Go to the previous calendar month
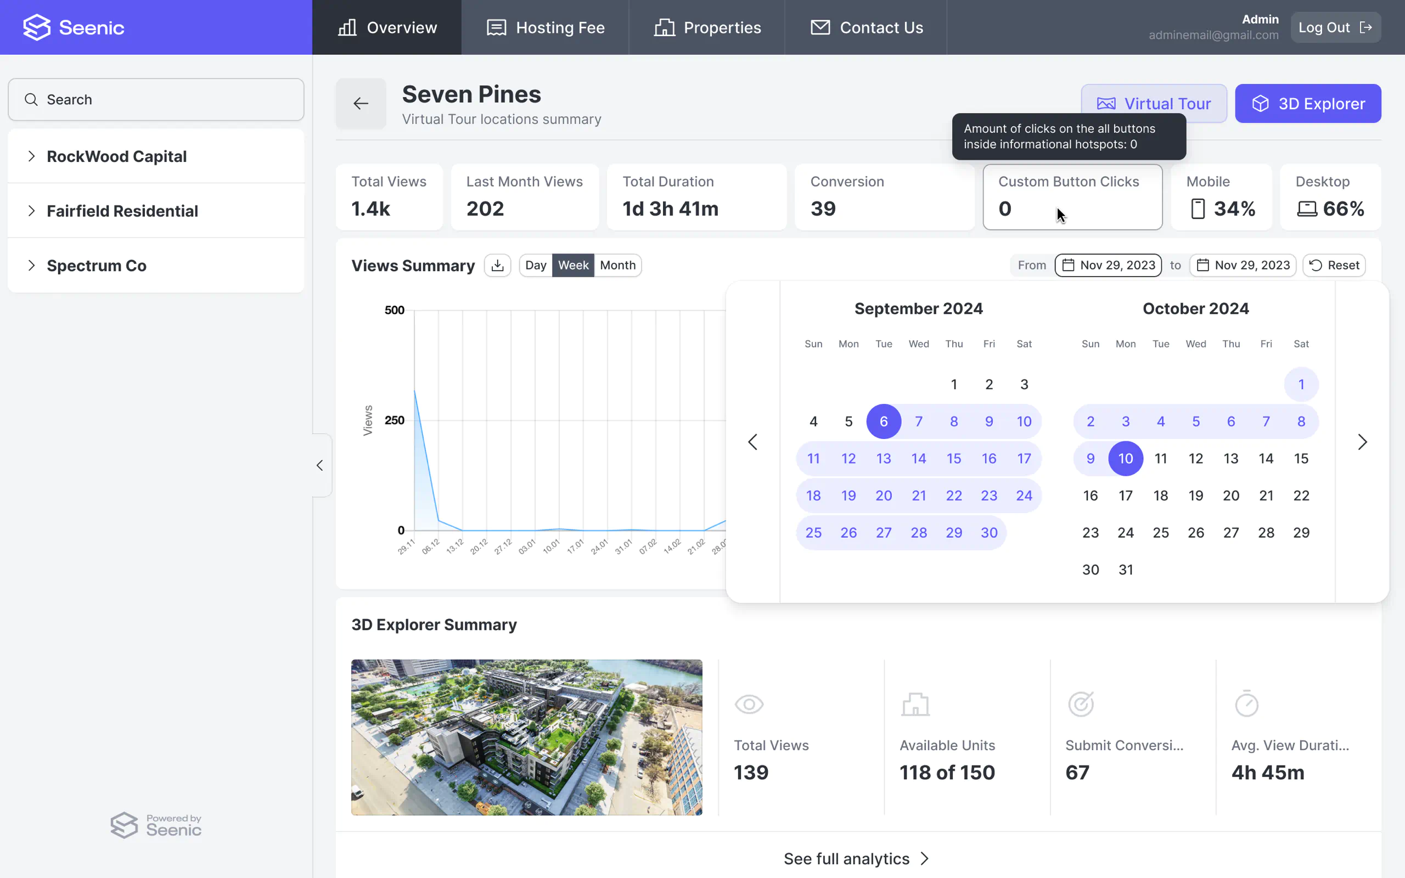The width and height of the screenshot is (1405, 878). pos(752,442)
